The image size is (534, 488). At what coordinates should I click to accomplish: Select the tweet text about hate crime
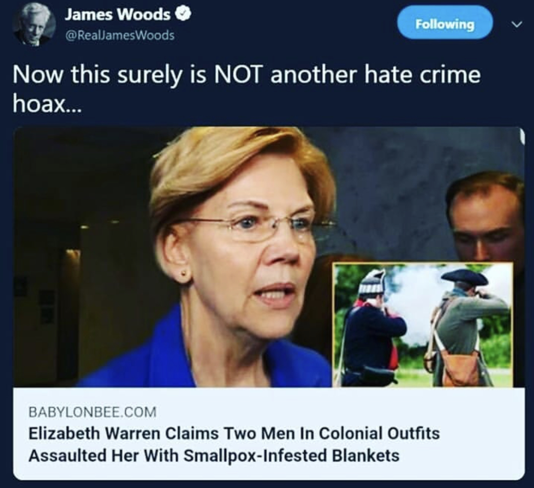coord(246,88)
